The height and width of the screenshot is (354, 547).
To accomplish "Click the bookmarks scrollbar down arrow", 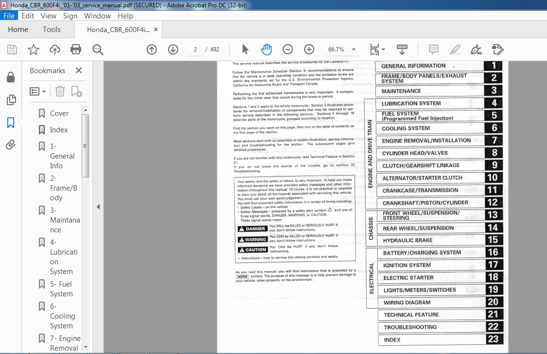I will click(x=86, y=347).
